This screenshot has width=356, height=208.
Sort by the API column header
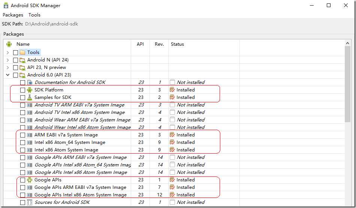[140, 44]
